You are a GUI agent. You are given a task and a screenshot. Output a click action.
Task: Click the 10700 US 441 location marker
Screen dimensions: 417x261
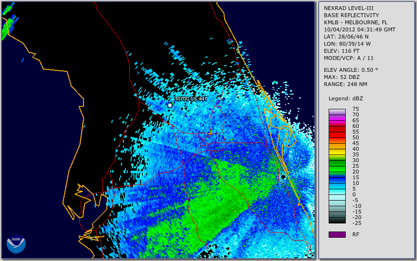170,105
